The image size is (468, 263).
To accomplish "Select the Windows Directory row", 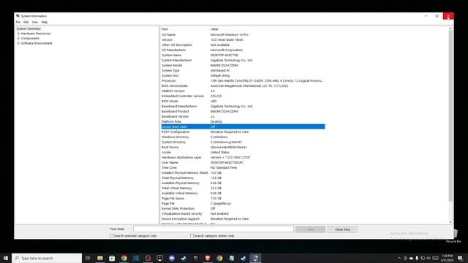I will point(243,137).
